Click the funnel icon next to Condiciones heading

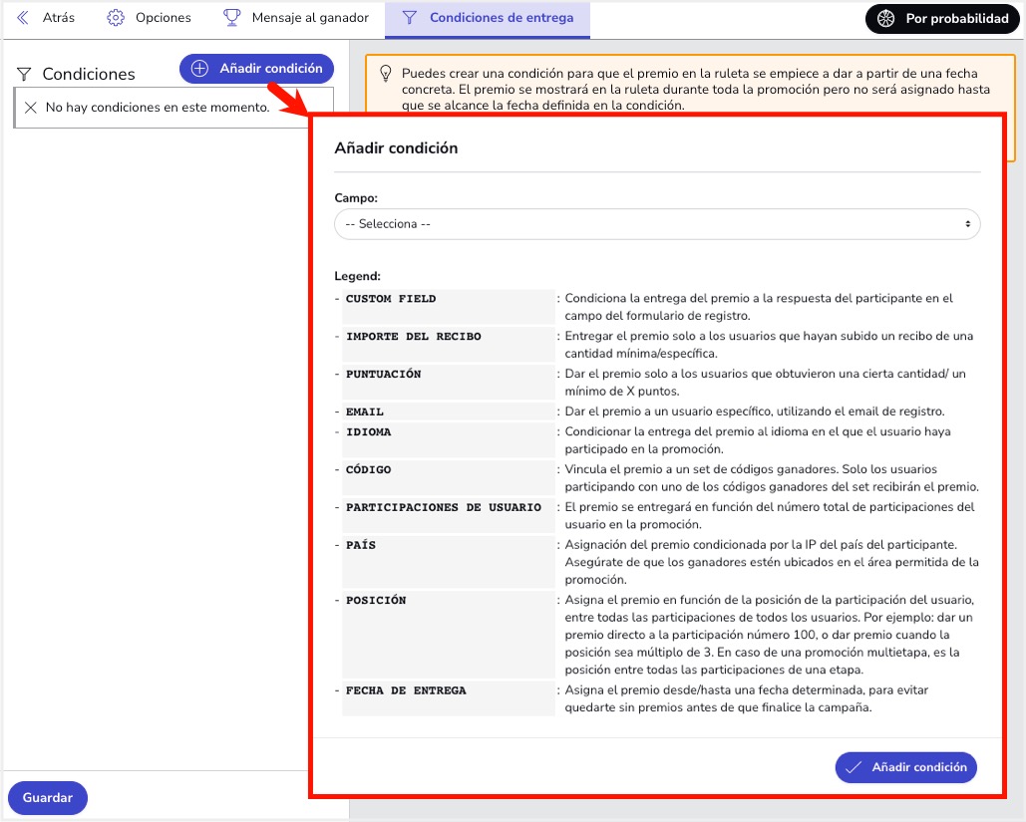tap(25, 75)
